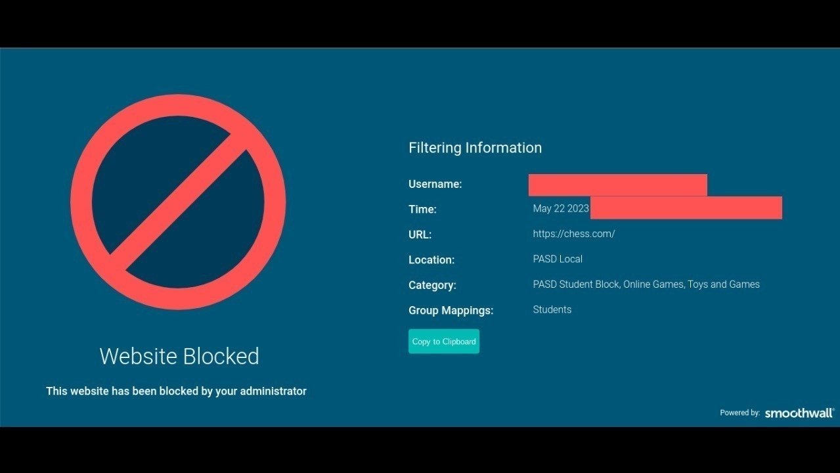This screenshot has width=840, height=473.
Task: Click the blocked by your administrator message
Action: pos(176,391)
